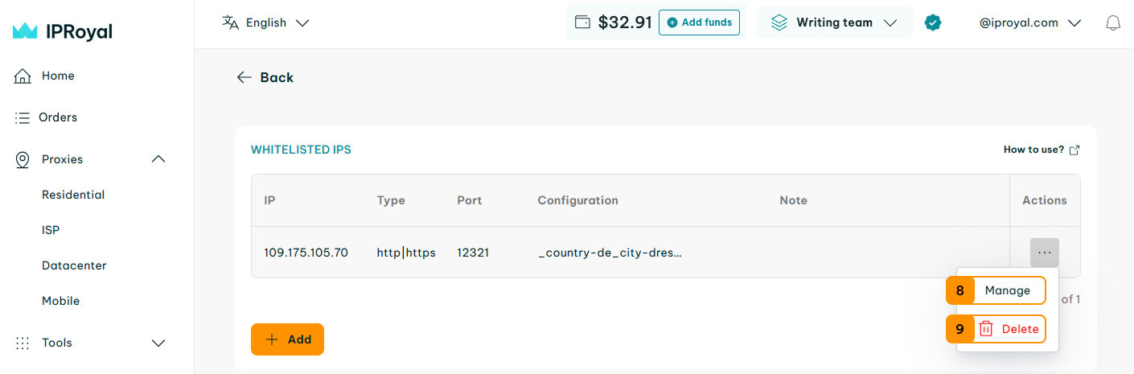Open the @iproyal.com account dropdown
Viewport: 1134px width, 374px height.
pos(1029,23)
